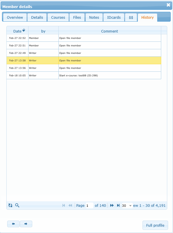Click the refresh grid icon
The image size is (173, 233).
point(10,205)
